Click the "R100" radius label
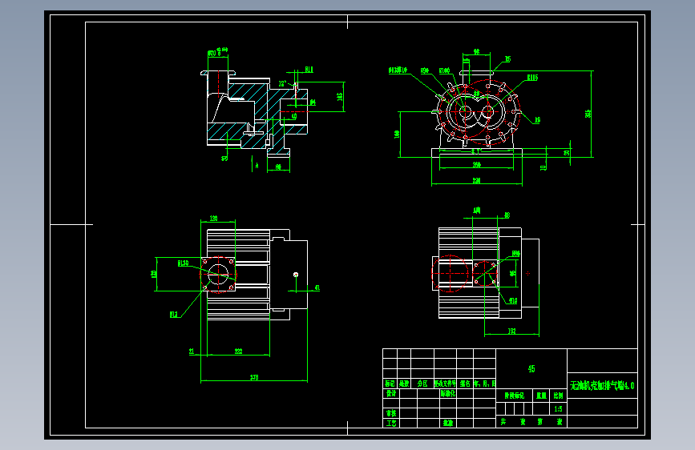This screenshot has height=450, width=695. pyautogui.click(x=445, y=71)
